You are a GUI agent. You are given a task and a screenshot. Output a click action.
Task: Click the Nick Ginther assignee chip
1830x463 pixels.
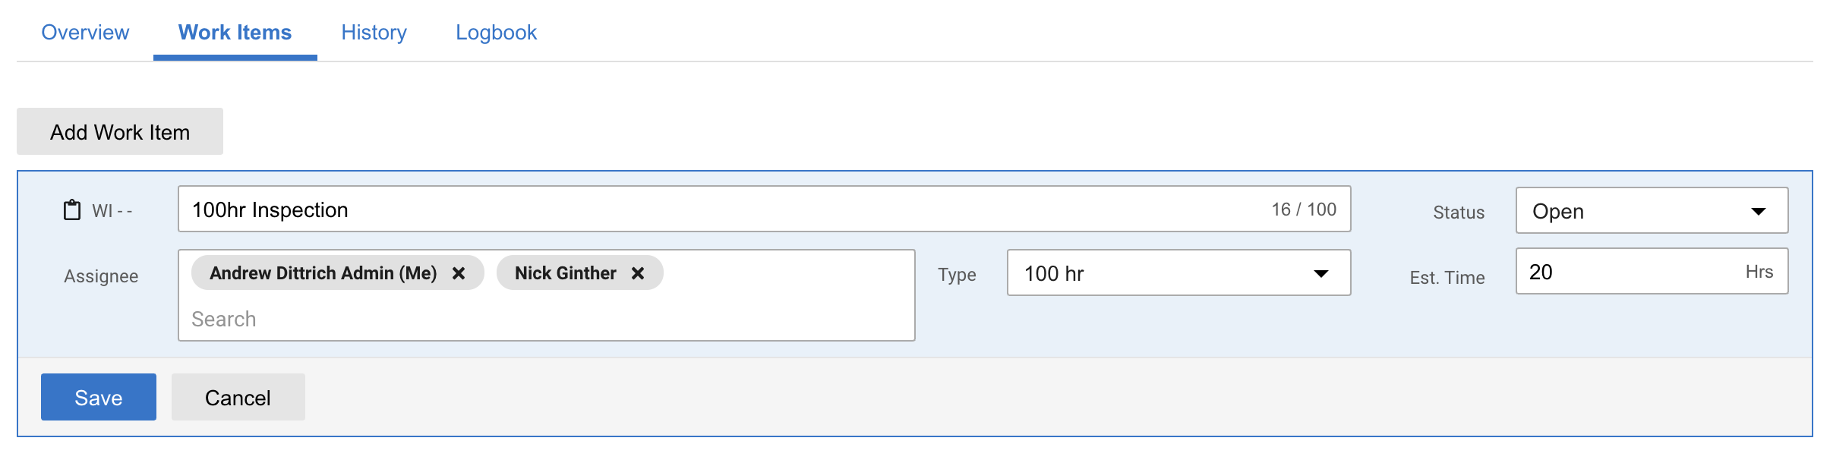579,273
